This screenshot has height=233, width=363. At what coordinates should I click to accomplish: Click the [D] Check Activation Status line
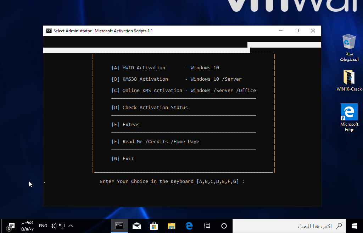pyautogui.click(x=150, y=108)
